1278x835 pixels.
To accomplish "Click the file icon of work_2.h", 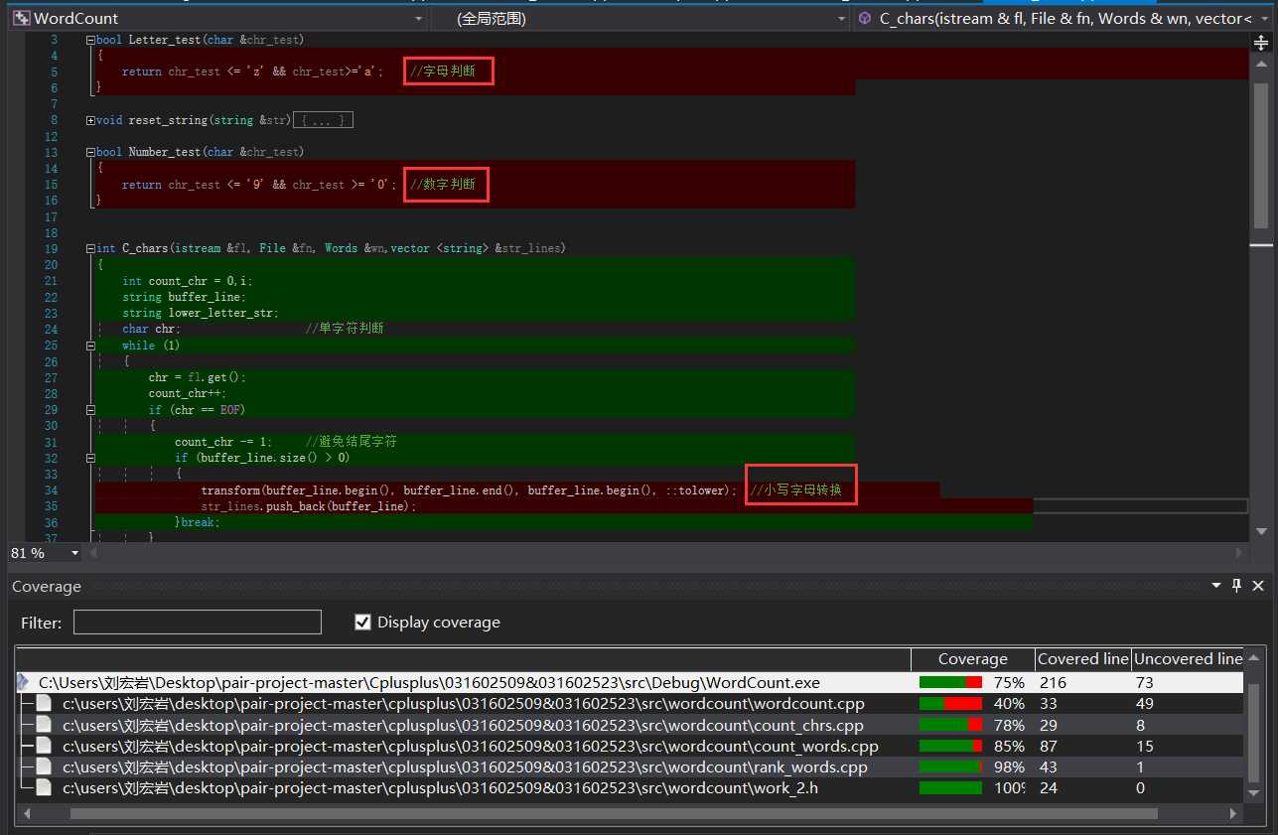I will (x=44, y=786).
